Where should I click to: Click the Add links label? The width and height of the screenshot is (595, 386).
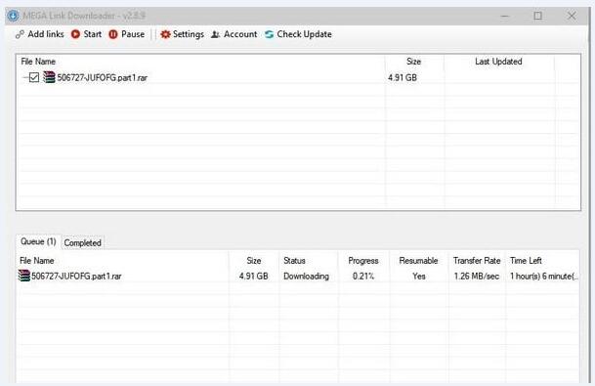46,34
